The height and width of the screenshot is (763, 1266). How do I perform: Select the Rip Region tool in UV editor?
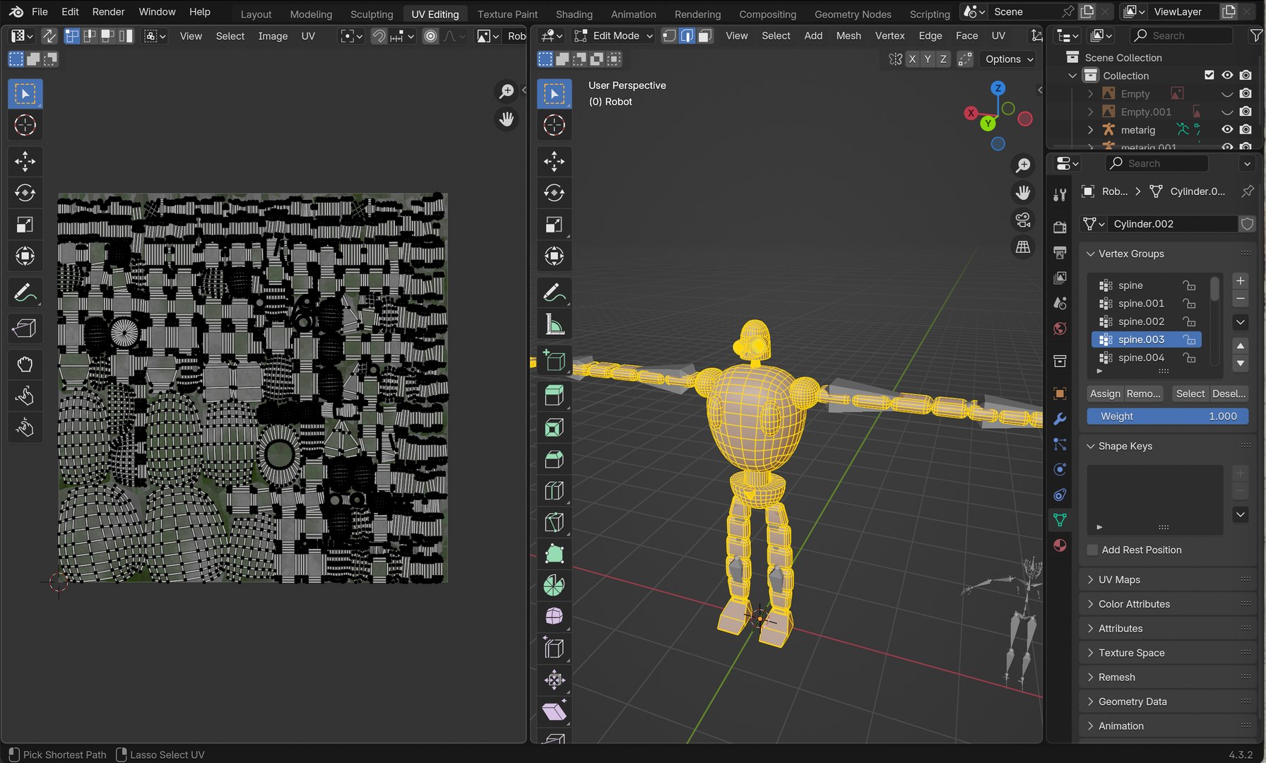pyautogui.click(x=25, y=328)
